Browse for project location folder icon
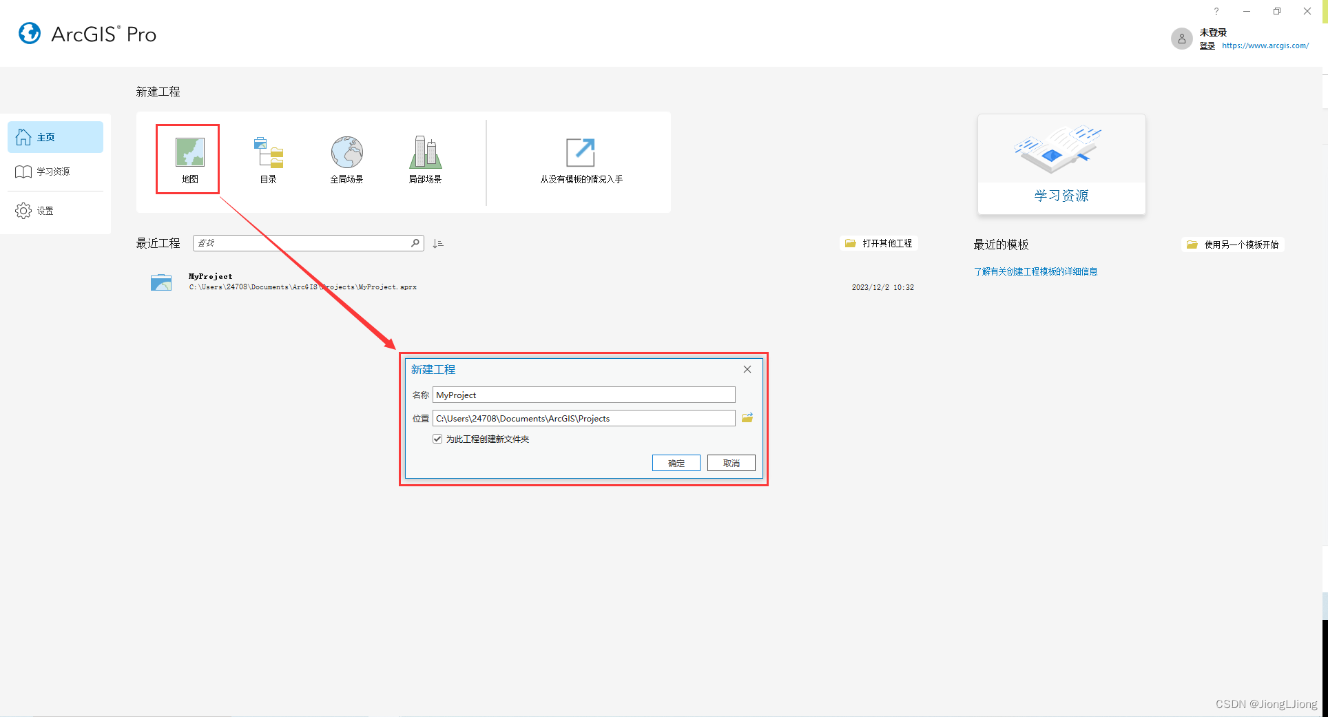The image size is (1328, 717). point(747,418)
